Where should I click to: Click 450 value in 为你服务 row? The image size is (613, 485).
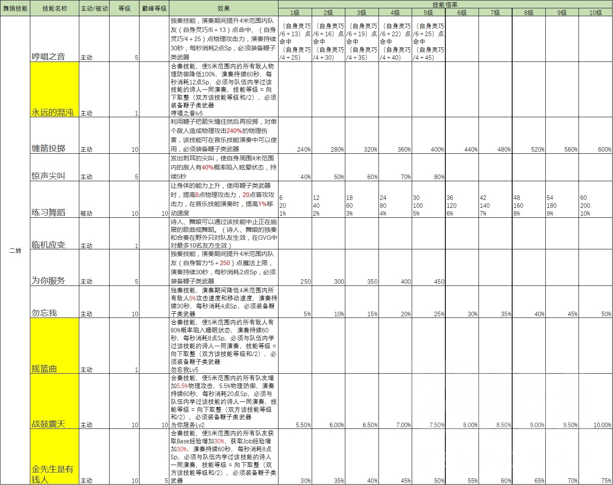[x=428, y=268]
